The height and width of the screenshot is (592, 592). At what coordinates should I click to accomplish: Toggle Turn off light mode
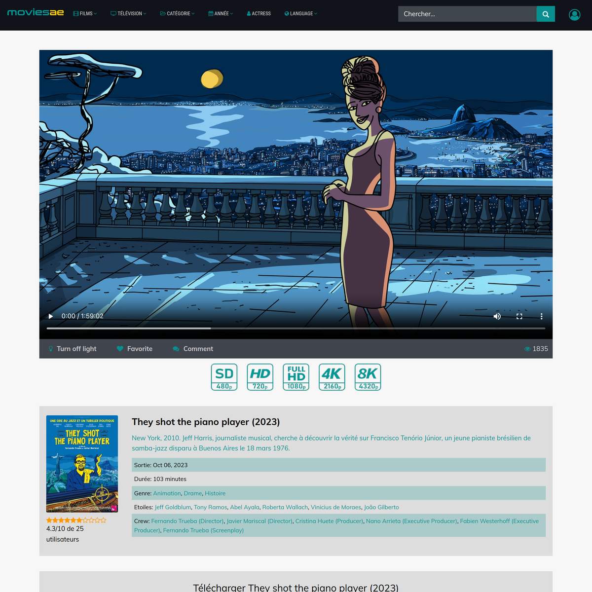point(72,349)
